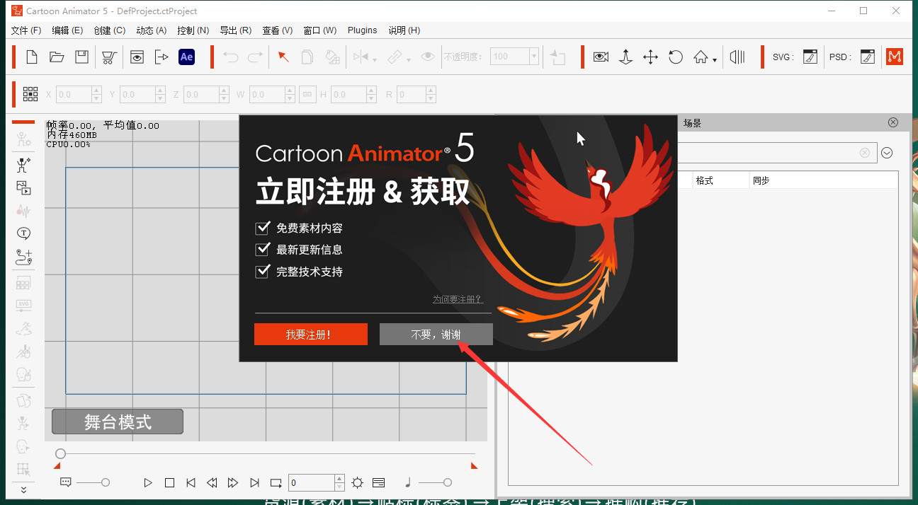Screen dimensions: 918x505
Task: Open the 编辑 (E) menu
Action: pos(67,30)
